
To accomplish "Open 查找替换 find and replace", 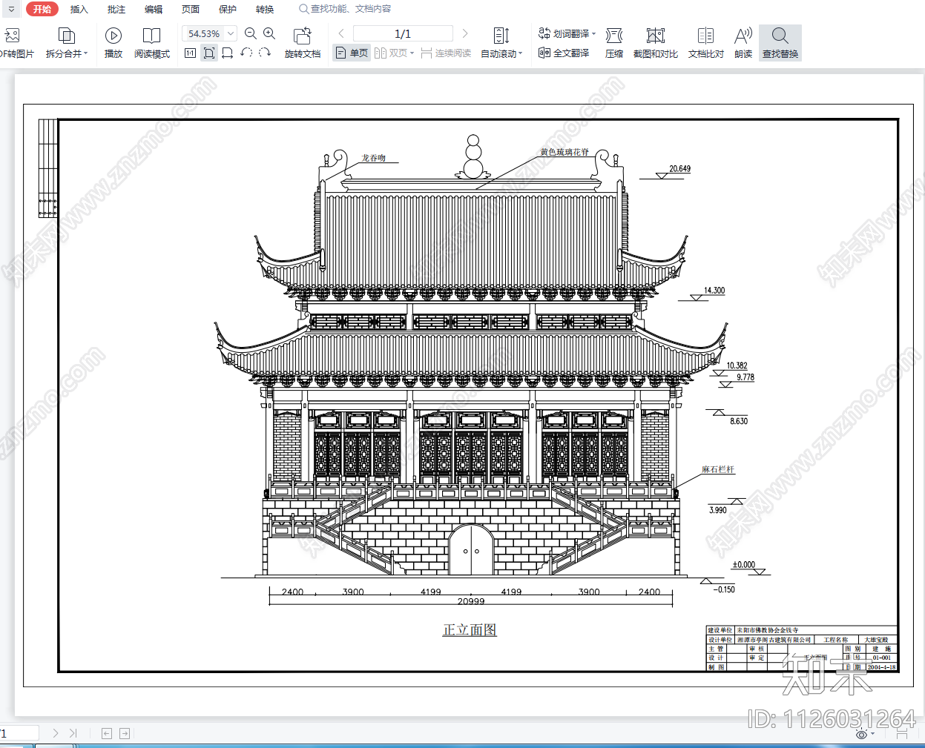I will (780, 42).
